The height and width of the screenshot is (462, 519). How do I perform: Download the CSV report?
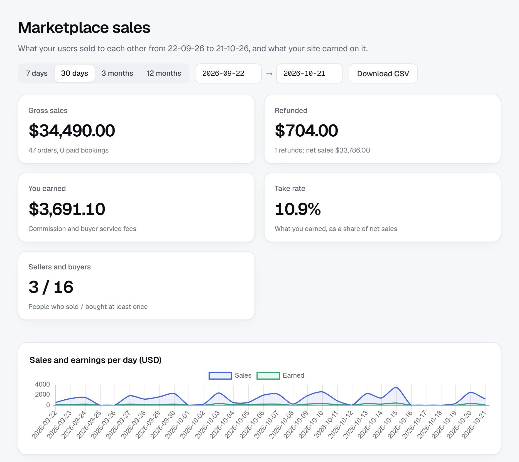click(x=383, y=73)
